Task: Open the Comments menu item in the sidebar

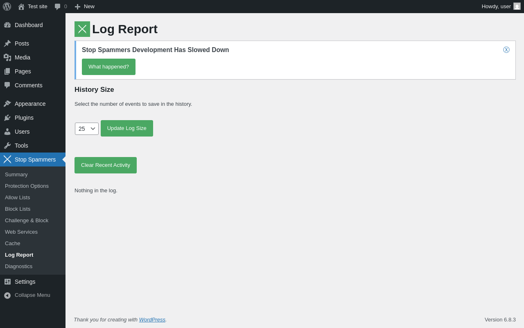Action: [33, 85]
